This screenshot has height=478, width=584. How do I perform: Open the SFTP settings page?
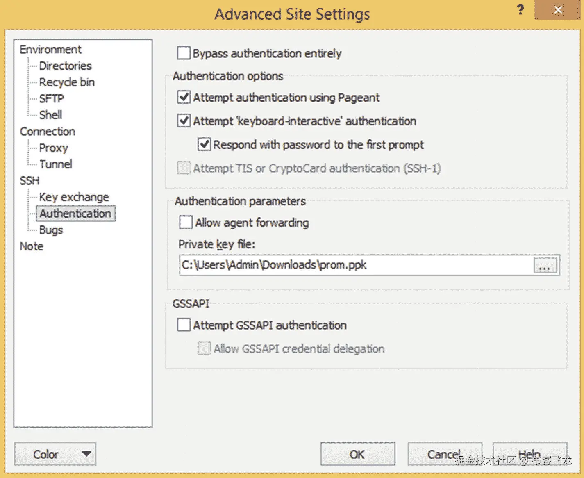click(x=52, y=98)
